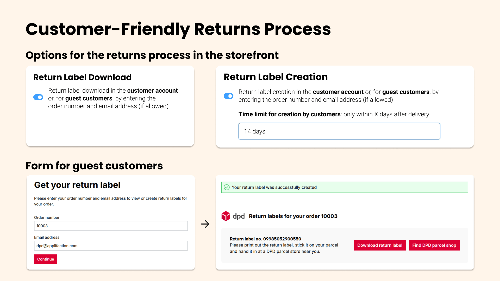Select the Return Label Creation heading
Image resolution: width=500 pixels, height=281 pixels.
pos(276,77)
